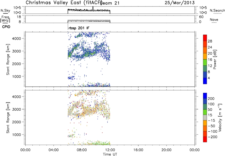Click the frequency trace in the Freq panel

click(89, 21)
